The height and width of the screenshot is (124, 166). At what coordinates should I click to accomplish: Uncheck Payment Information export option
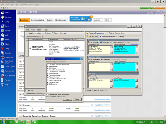point(48,75)
